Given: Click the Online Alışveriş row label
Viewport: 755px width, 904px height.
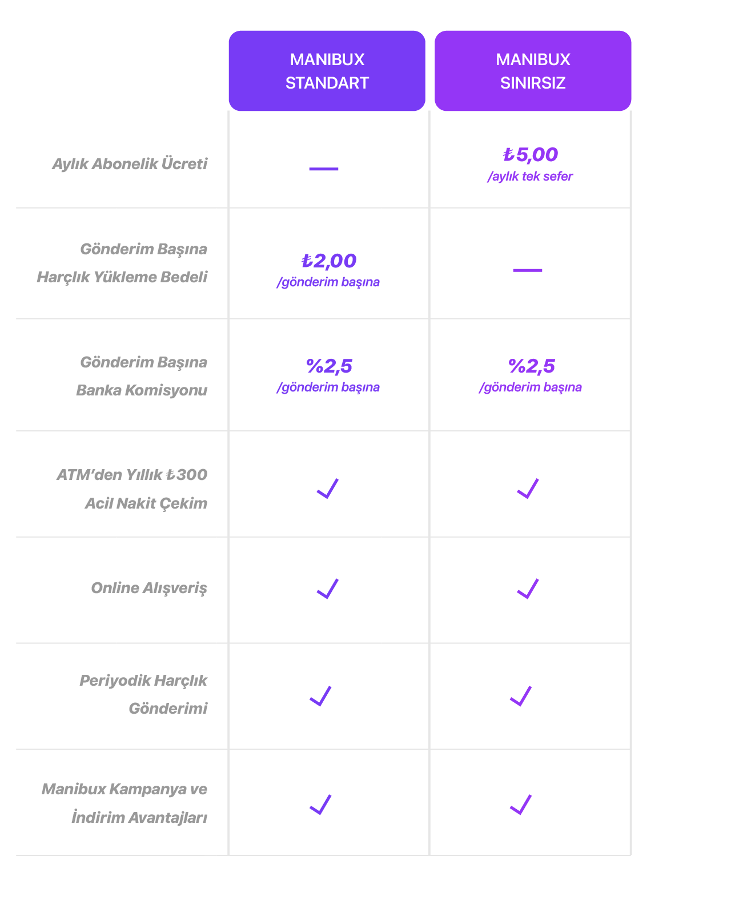Looking at the screenshot, I should point(149,588).
